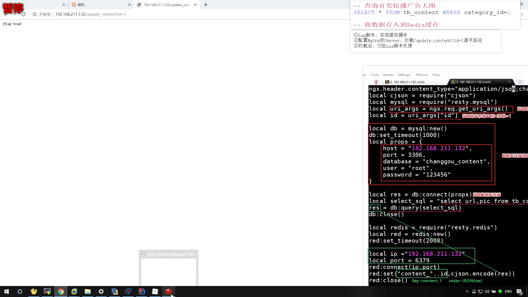Click note line ①Lua脚本，实现缓存操作
The image size is (528, 297).
coord(380,35)
